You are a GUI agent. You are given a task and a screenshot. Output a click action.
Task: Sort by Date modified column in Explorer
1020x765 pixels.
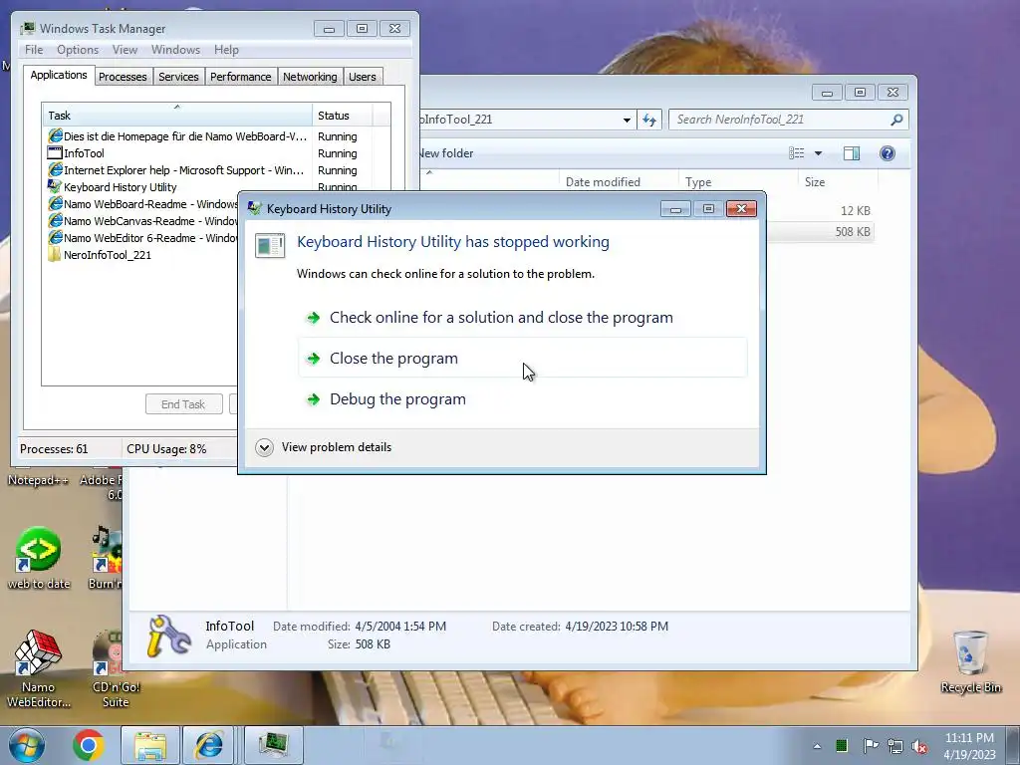(x=619, y=182)
